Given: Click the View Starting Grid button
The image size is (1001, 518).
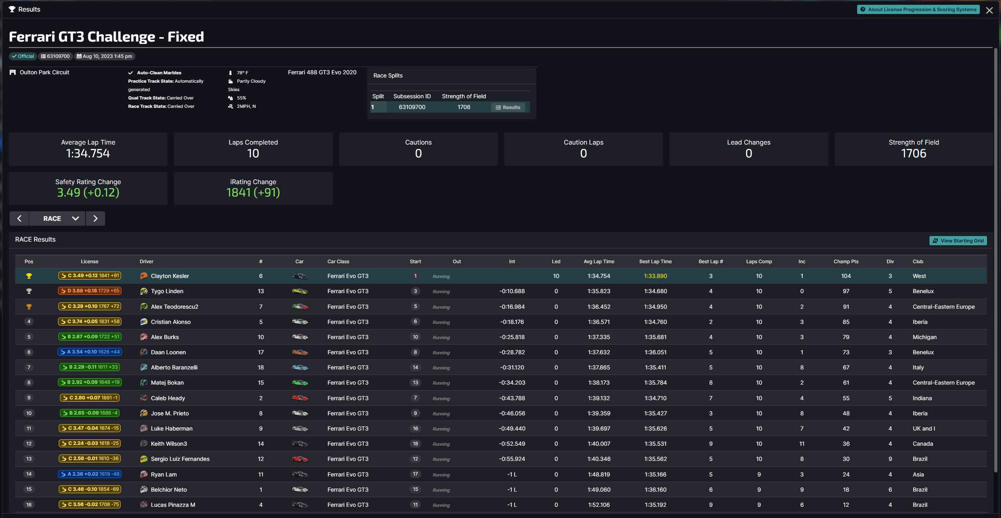Looking at the screenshot, I should click(x=958, y=241).
